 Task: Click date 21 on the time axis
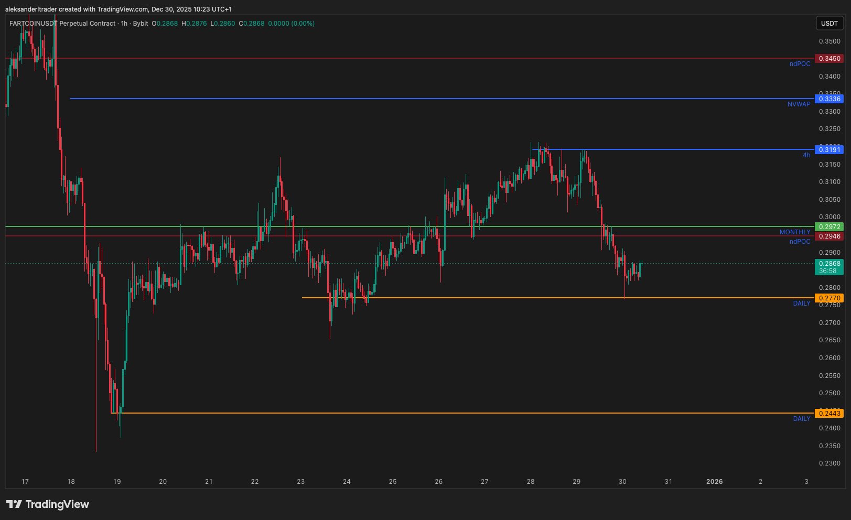point(209,482)
